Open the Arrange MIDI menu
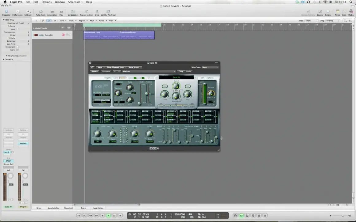 click(93, 21)
